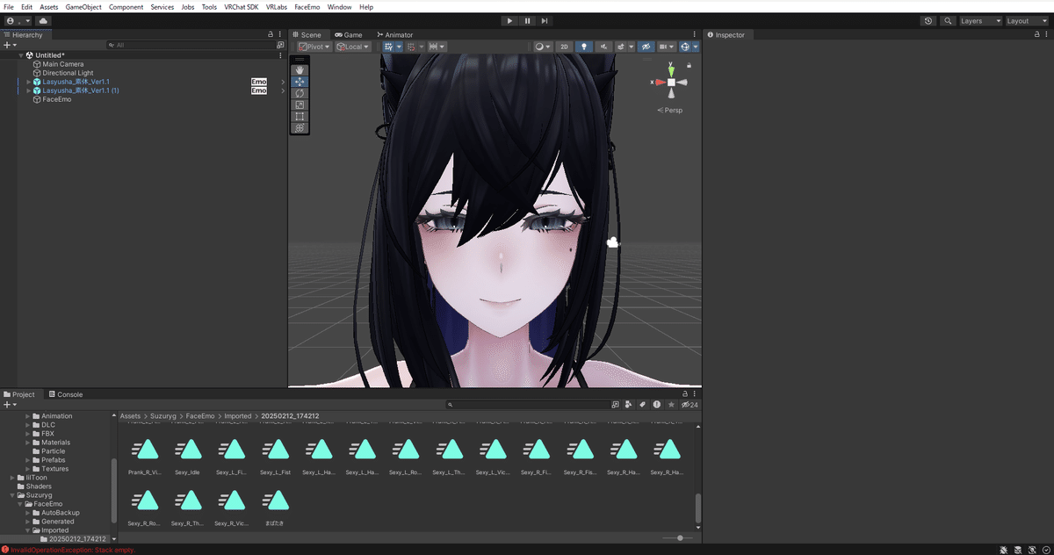Open the snap increment settings icon

(437, 47)
